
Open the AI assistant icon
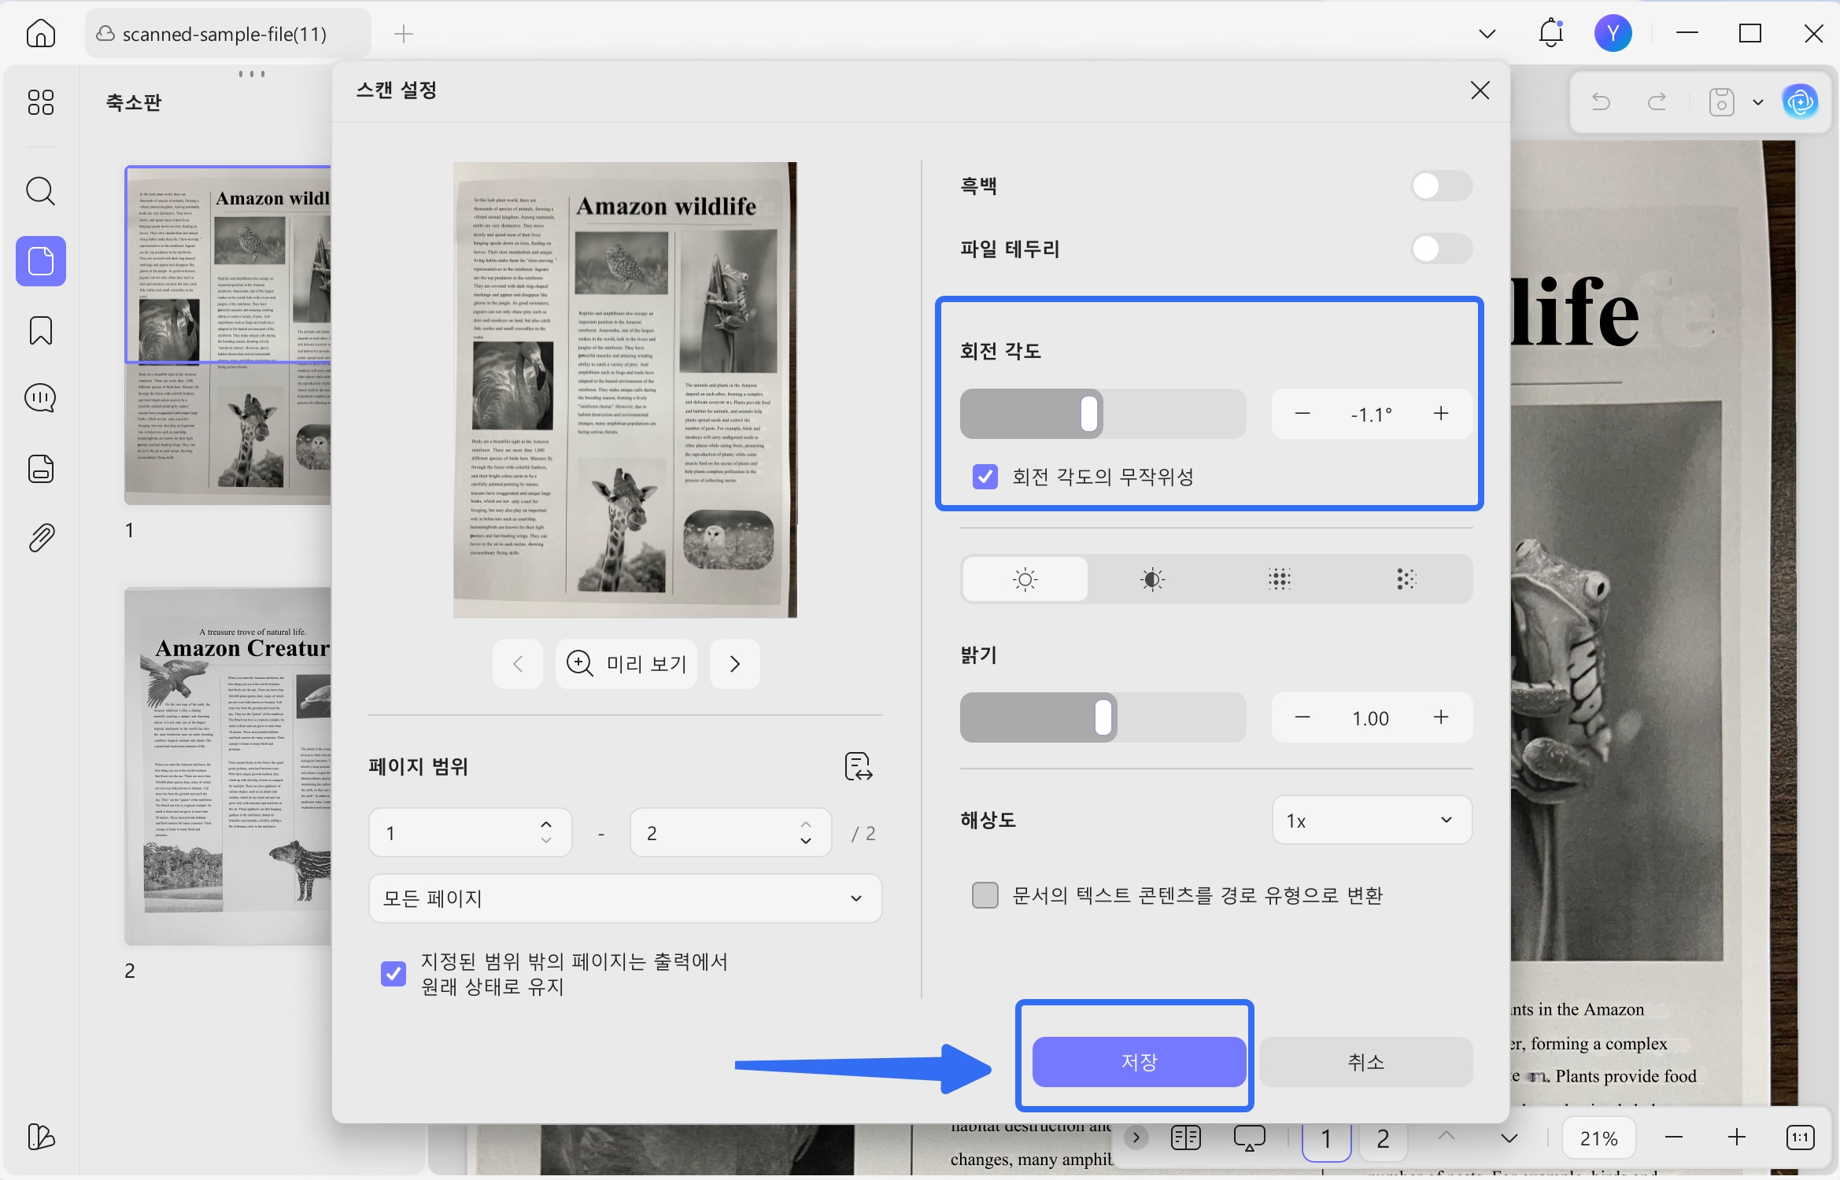click(1800, 102)
